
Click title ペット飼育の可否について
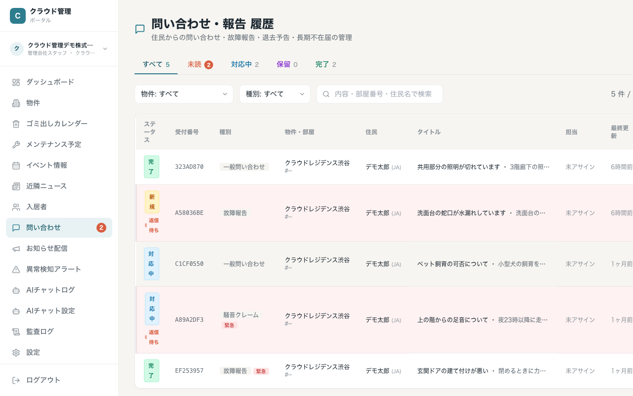pos(452,264)
